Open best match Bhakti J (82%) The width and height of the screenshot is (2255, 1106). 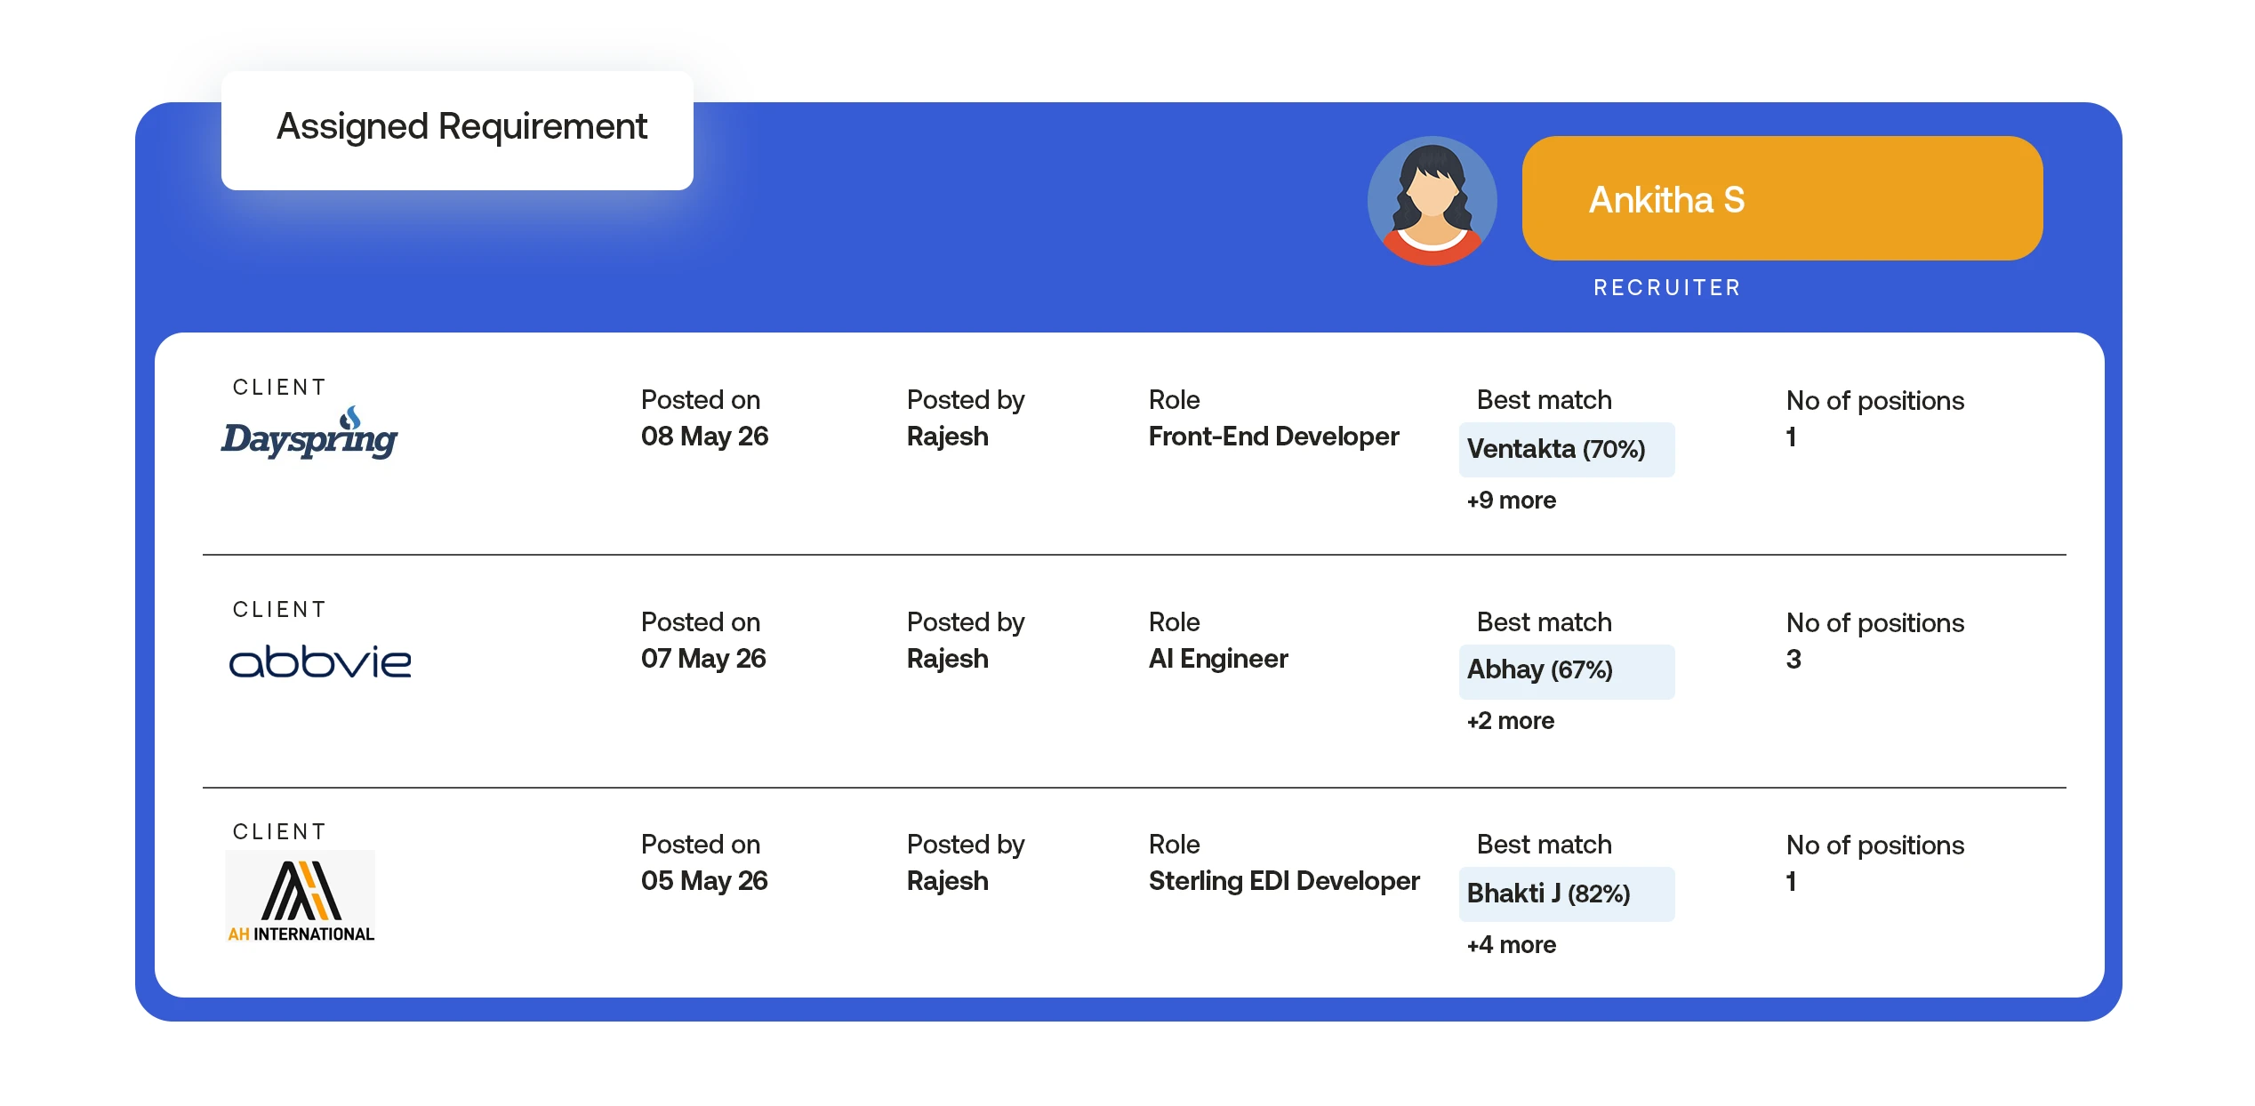[x=1566, y=894]
